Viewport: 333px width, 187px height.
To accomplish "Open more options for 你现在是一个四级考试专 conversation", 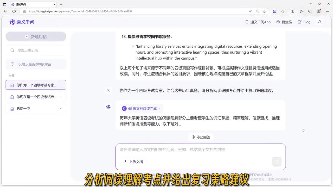I will pos(61,97).
